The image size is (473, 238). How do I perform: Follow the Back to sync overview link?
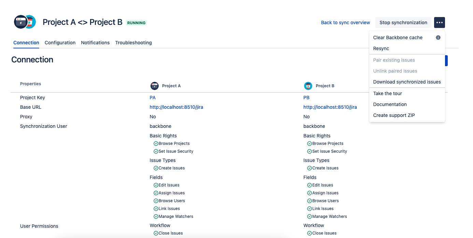(345, 23)
